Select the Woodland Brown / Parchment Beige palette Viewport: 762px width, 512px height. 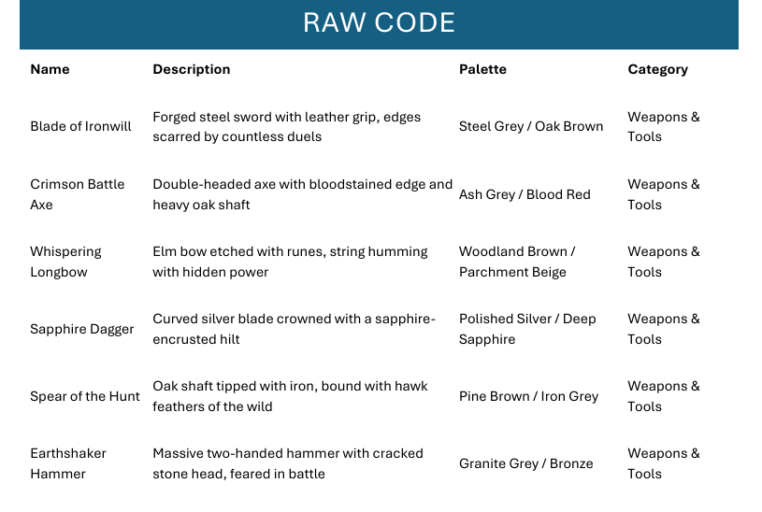[x=517, y=262]
